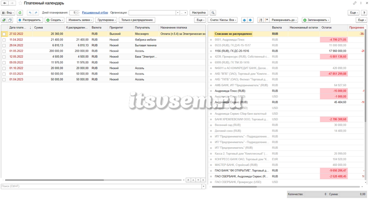
Task: Open Счета / Кассы: Все filter dropdown
Action: [223, 20]
